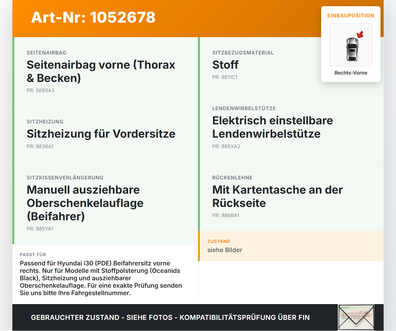
Task: Click PR code 885XA2
Action: (x=226, y=146)
